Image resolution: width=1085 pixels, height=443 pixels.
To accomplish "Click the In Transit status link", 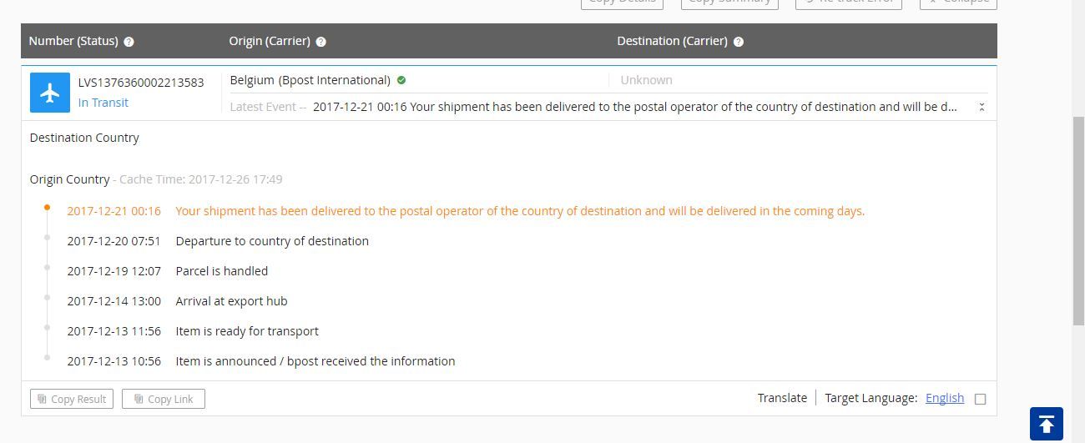I will [103, 103].
